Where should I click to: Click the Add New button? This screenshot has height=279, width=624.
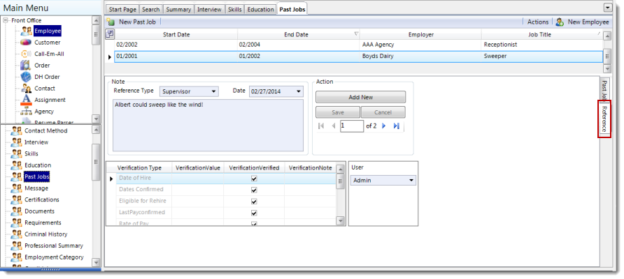[360, 98]
